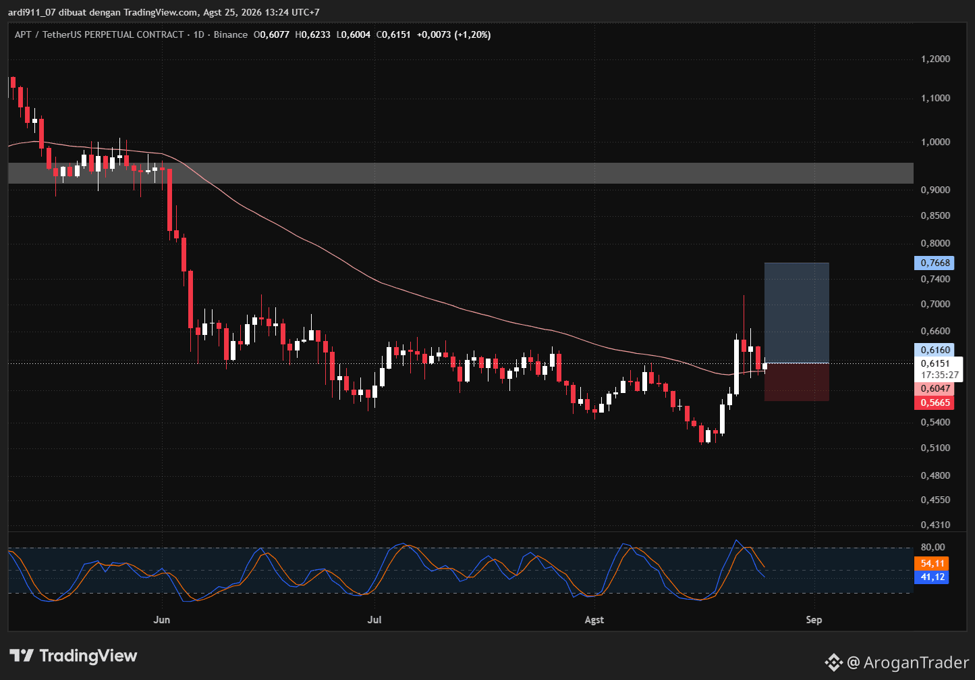Click the 0,5100 price axis label

point(935,448)
